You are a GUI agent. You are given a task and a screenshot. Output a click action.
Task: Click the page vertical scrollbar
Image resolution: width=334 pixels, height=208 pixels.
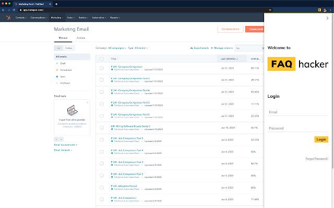click(332, 92)
